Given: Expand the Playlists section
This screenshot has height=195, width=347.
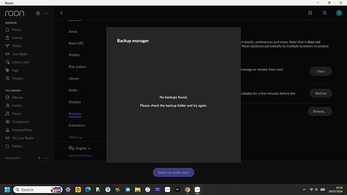Looking at the screenshot, I should 13,158.
